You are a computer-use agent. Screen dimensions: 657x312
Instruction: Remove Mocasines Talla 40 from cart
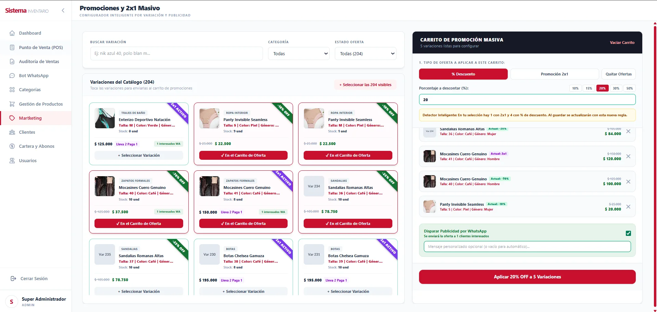628,182
